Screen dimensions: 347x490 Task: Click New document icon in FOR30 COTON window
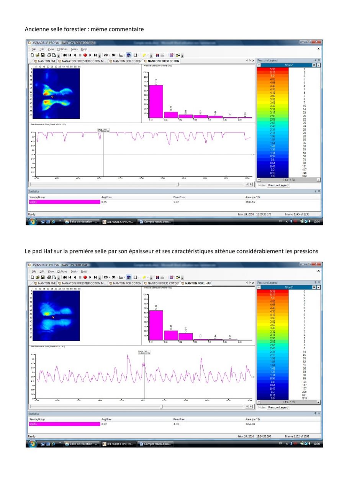[x=33, y=55]
